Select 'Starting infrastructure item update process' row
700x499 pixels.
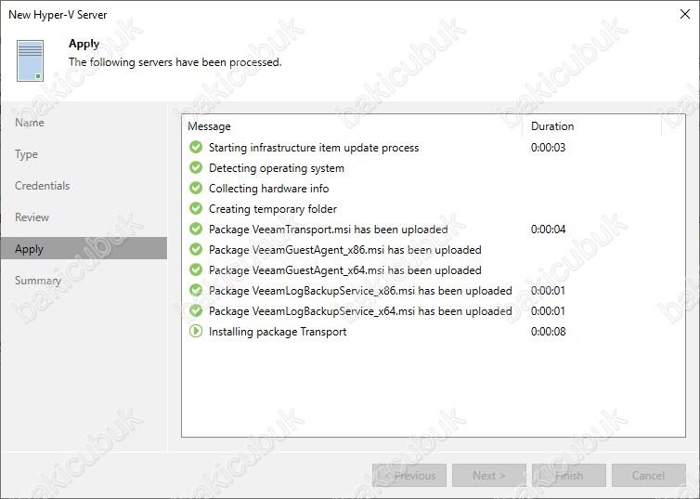433,148
